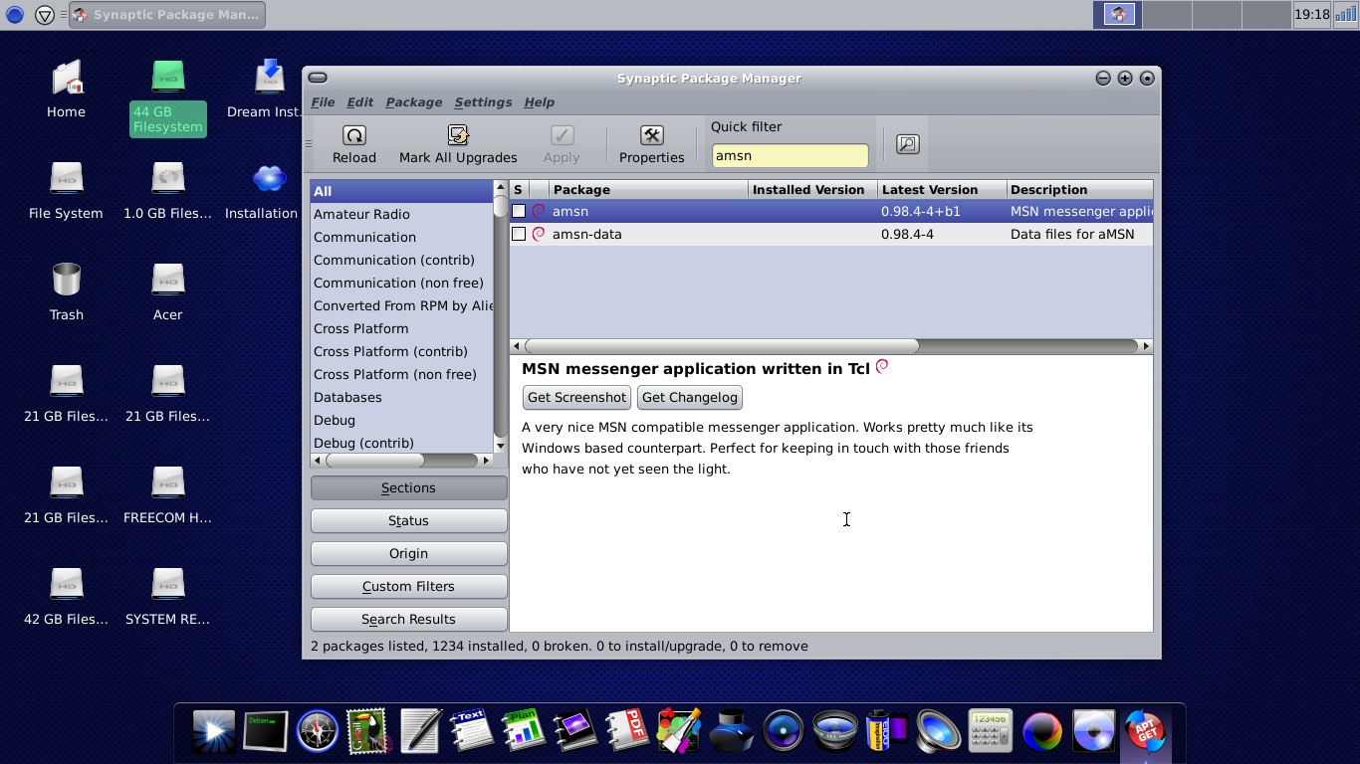Open media player play dock icon
This screenshot has width=1360, height=764.
pyautogui.click(x=214, y=732)
